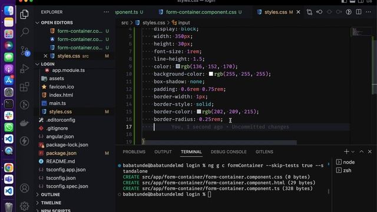Open the new terminal launch profile dropdown
Screen dimensions: 377x212
coord(353,152)
